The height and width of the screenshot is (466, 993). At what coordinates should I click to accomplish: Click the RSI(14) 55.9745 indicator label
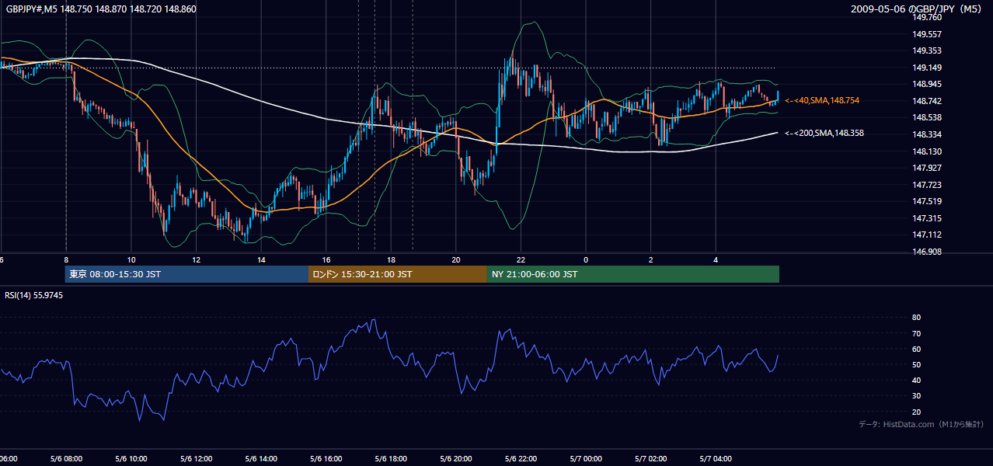[34, 295]
